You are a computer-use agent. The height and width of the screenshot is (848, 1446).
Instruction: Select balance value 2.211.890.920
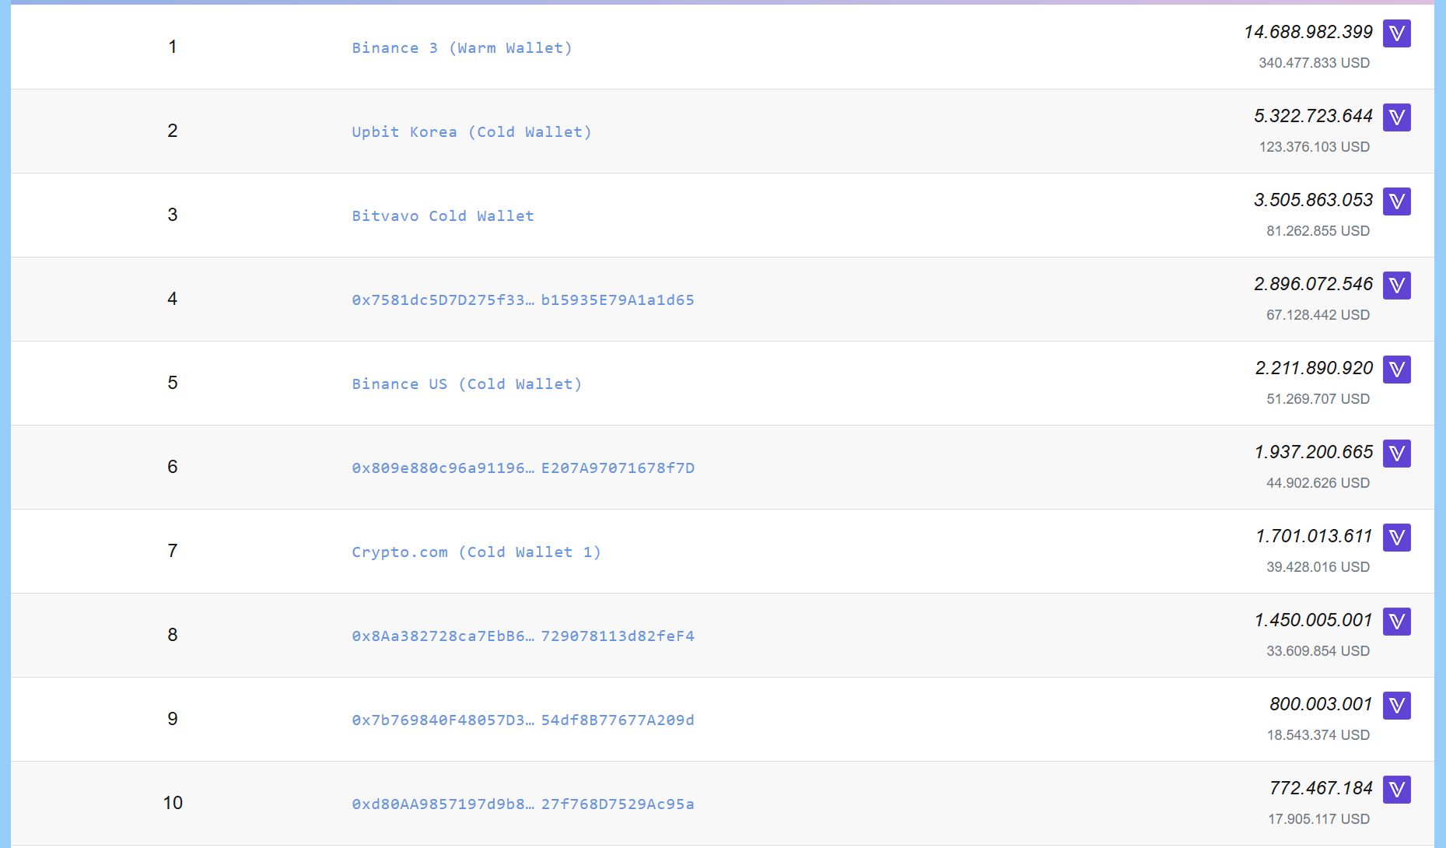1315,368
